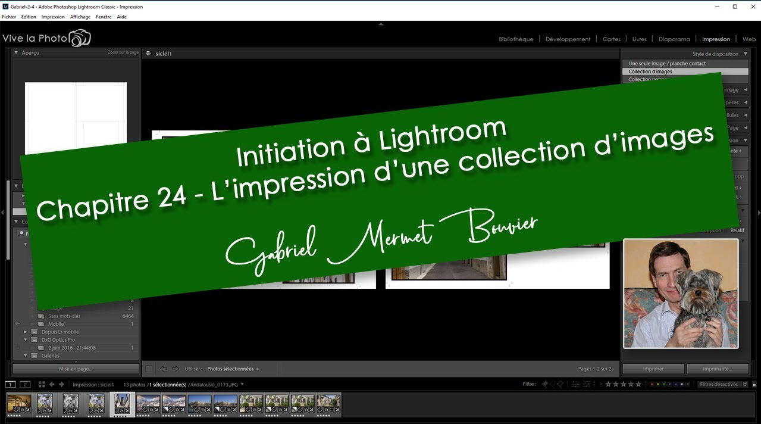Open grid view from filmstrip toolbar

pos(42,385)
